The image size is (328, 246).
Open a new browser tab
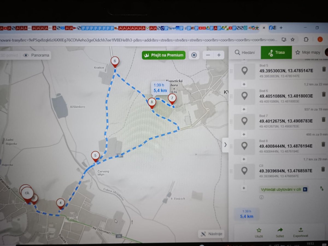point(281,28)
